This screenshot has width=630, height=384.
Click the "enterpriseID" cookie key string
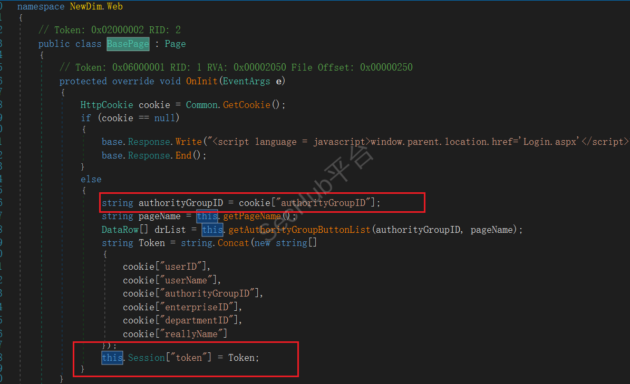197,307
